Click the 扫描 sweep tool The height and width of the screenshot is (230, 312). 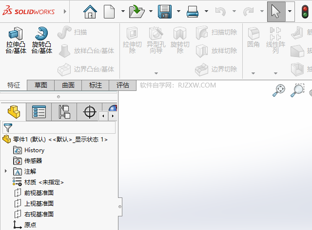[x=72, y=33]
